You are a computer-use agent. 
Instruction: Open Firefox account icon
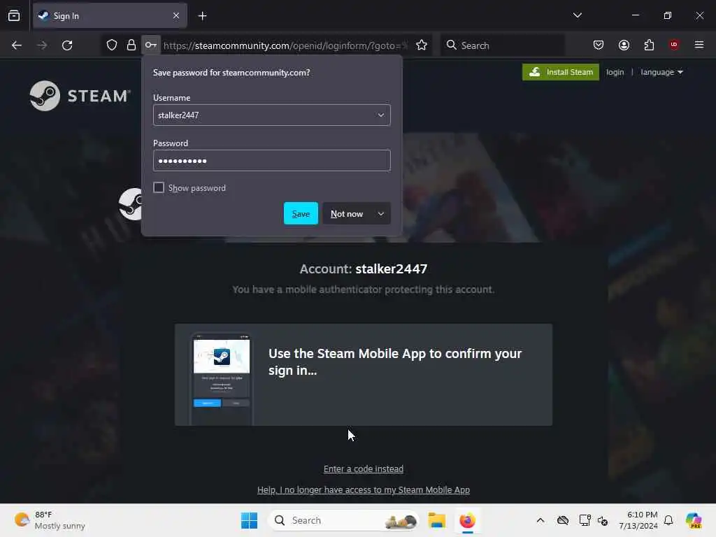coord(624,45)
